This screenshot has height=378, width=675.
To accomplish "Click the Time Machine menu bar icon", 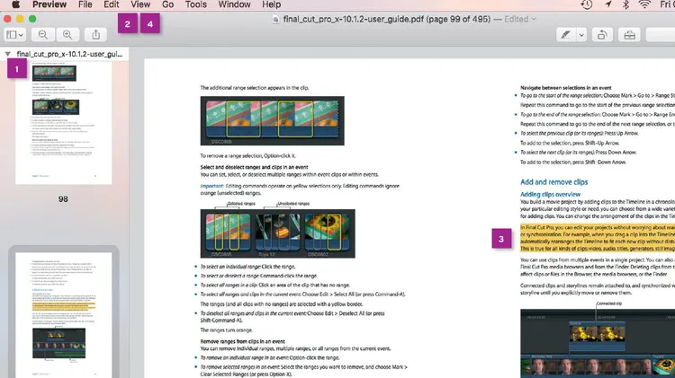I will pos(586,4).
